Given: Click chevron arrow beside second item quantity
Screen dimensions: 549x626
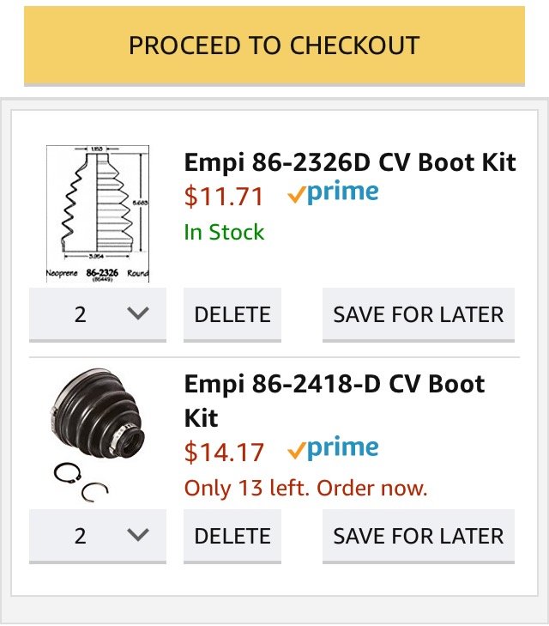Looking at the screenshot, I should 138,535.
